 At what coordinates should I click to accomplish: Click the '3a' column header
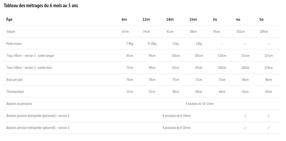(x=215, y=19)
